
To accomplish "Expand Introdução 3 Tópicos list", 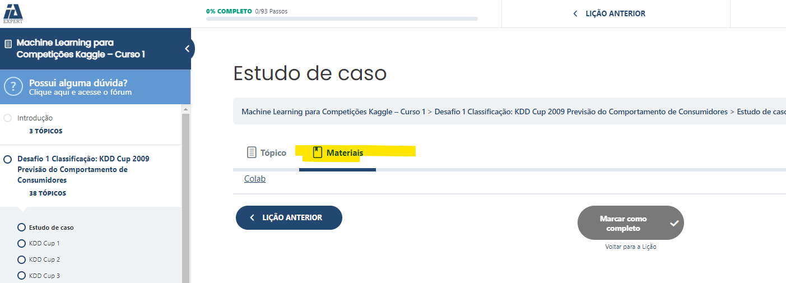I will point(46,131).
